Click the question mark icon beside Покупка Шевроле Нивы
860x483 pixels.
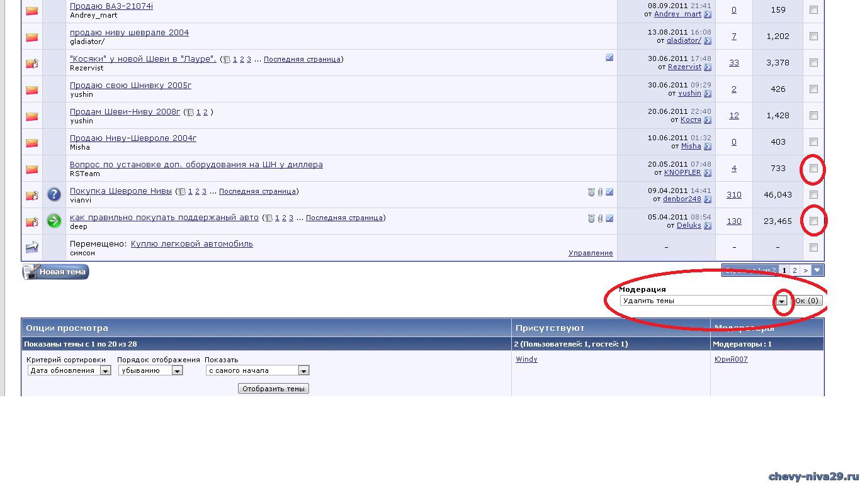(54, 194)
